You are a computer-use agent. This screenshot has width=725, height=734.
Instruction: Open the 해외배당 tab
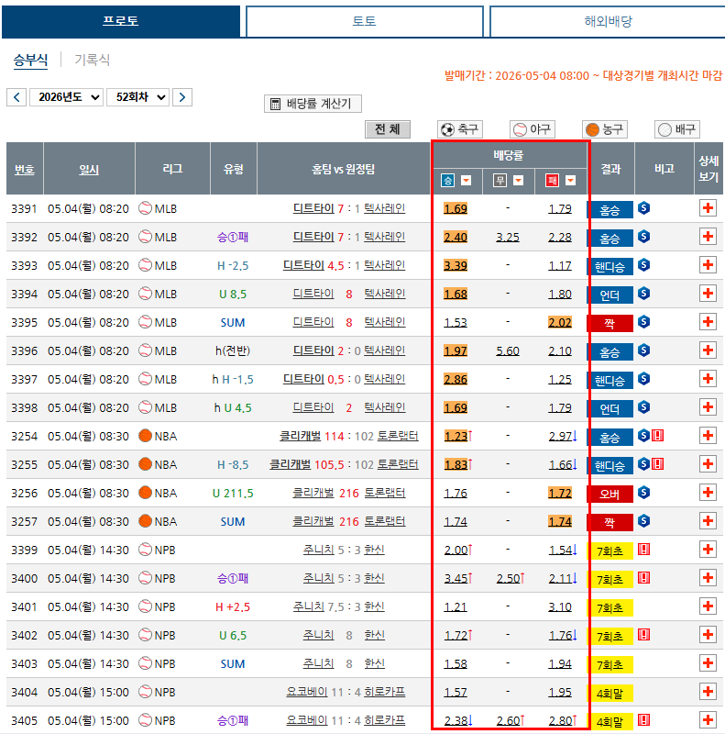608,21
